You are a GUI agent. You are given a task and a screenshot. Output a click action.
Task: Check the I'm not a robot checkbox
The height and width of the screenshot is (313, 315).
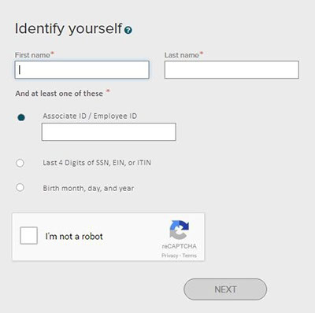(28, 235)
